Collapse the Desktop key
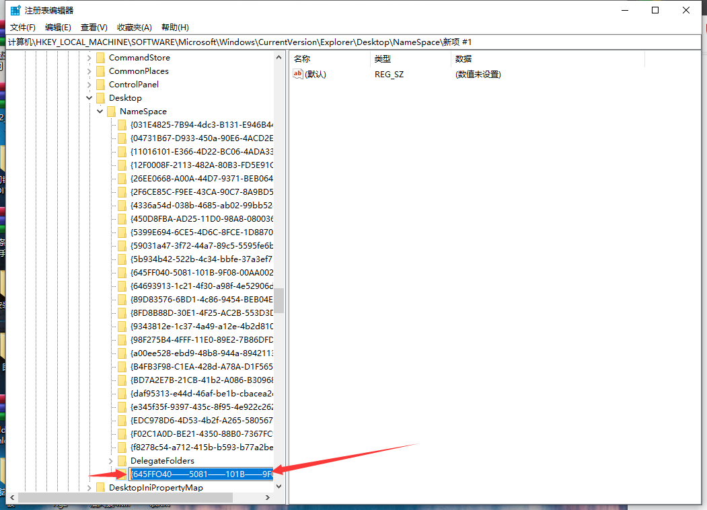Image resolution: width=707 pixels, height=510 pixels. pos(89,97)
